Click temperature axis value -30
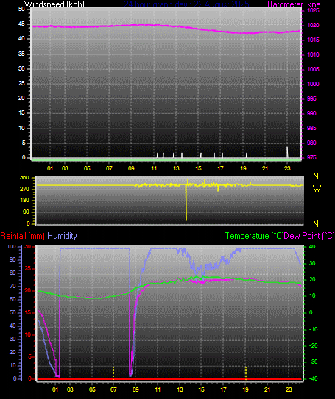335x399 pixels. click(x=313, y=362)
